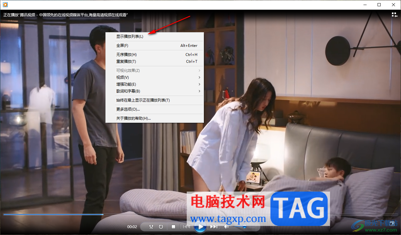
Task: Expand the 歌词和字幕(B) submenu
Action: tap(155, 91)
